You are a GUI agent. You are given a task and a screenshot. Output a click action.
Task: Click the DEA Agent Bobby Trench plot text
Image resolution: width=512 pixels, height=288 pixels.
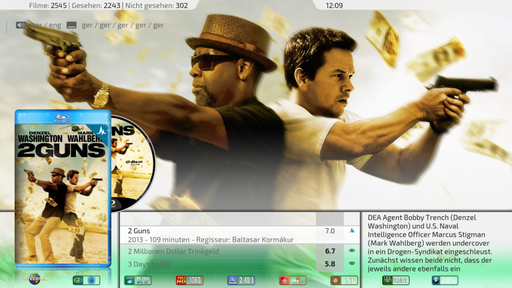430,243
